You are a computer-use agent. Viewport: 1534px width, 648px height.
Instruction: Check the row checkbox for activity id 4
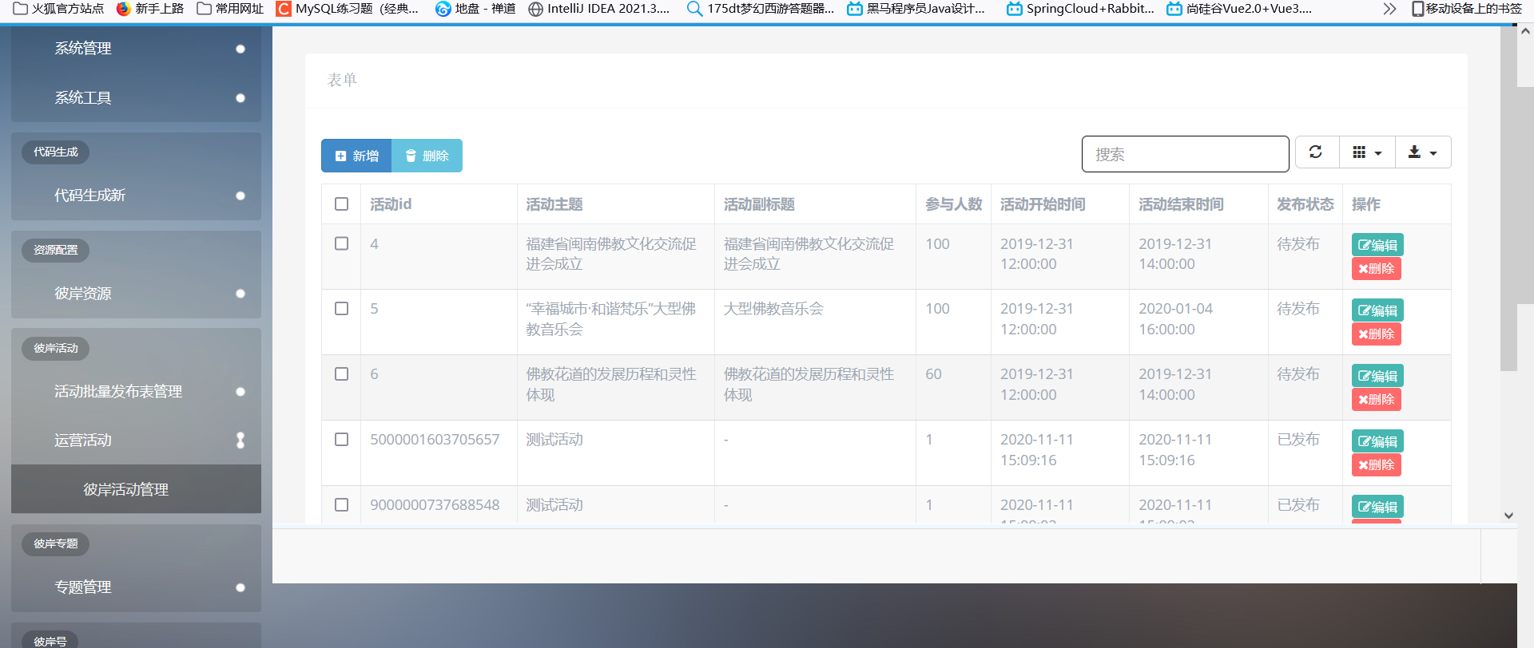point(341,243)
